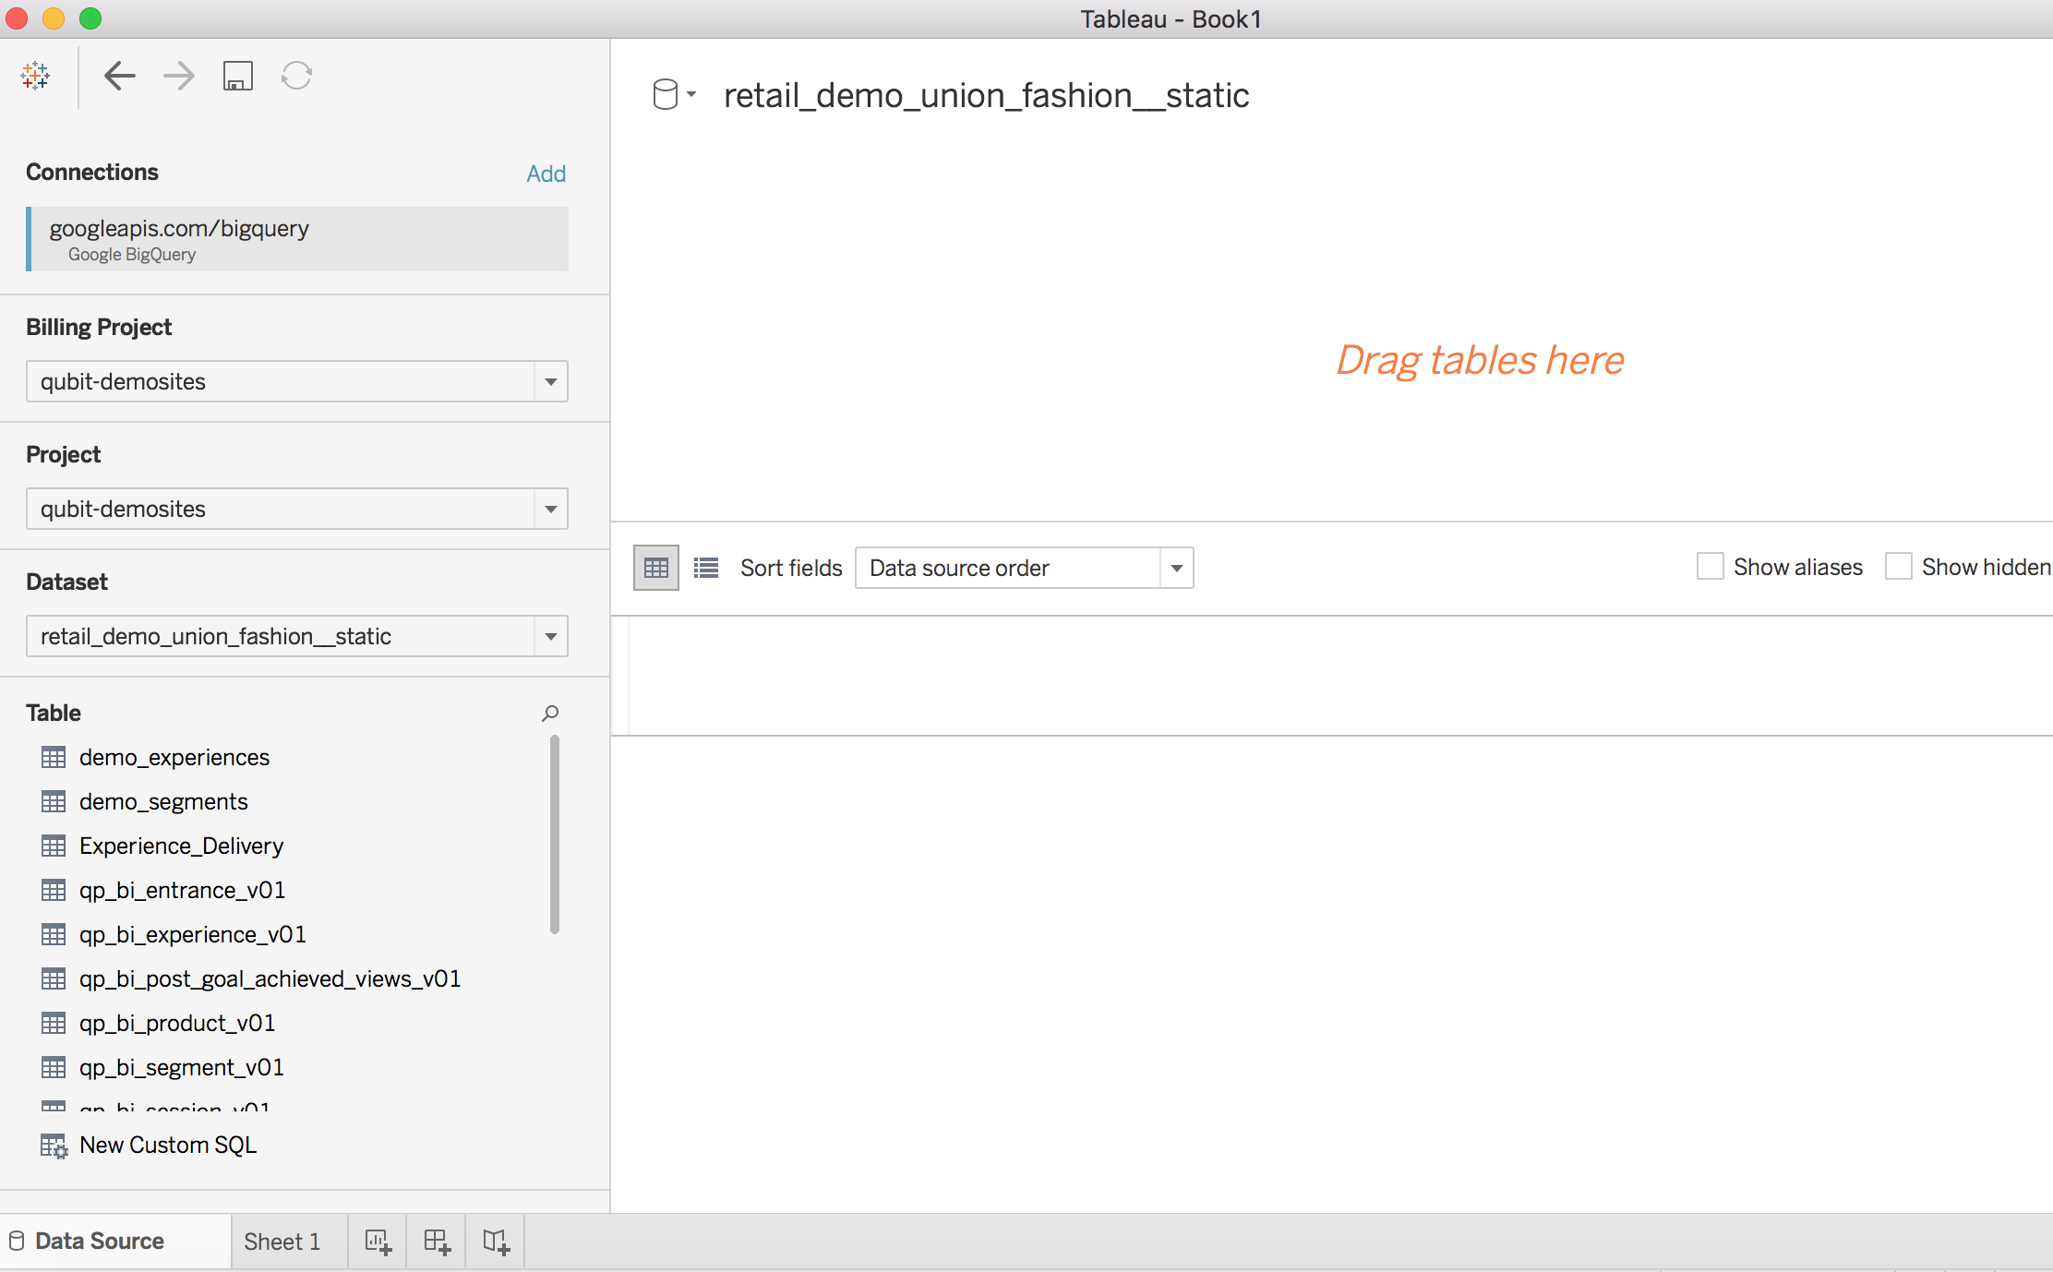Add a new dashboard
Viewport: 2053px width, 1272px height.
[x=437, y=1242]
